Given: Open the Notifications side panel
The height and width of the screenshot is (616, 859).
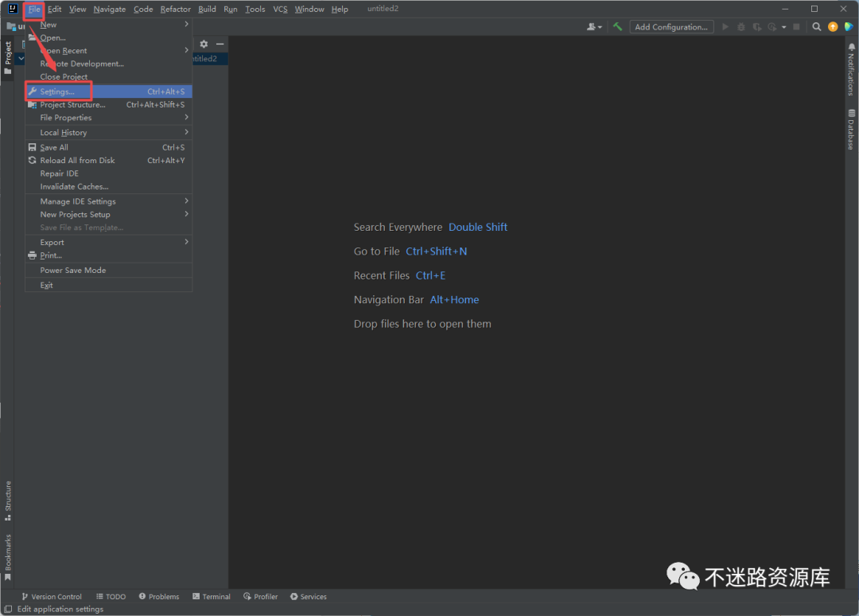Looking at the screenshot, I should 850,69.
